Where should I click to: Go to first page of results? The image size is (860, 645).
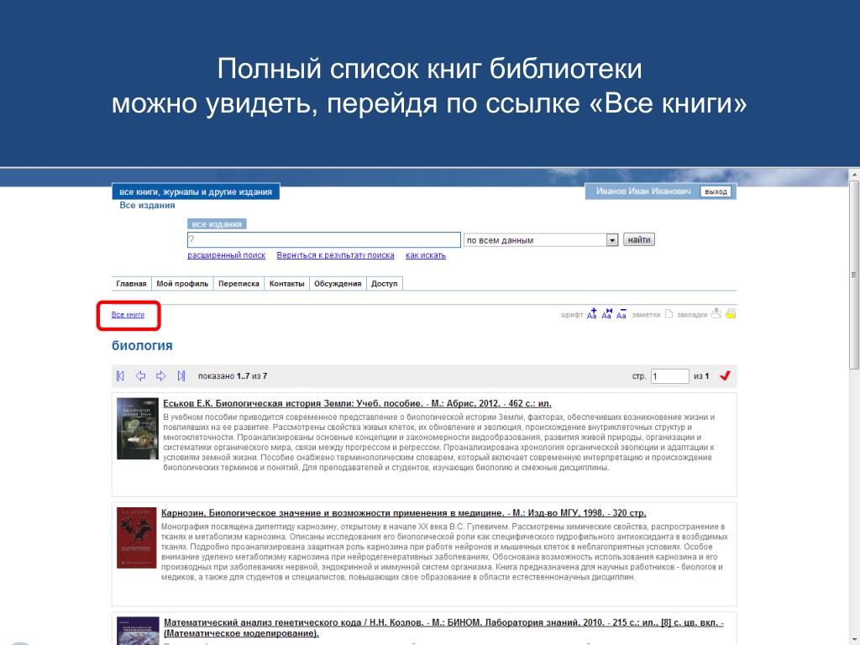point(121,375)
